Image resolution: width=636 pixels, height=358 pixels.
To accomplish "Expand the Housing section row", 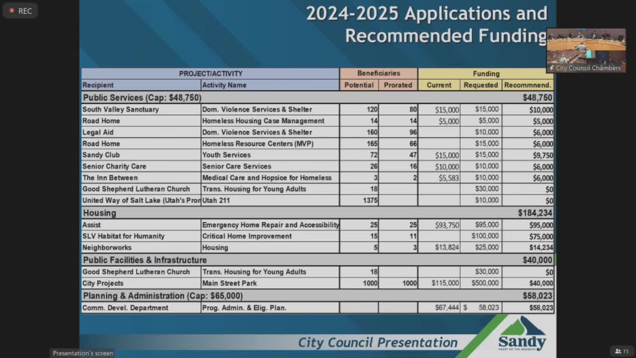I will pos(99,213).
